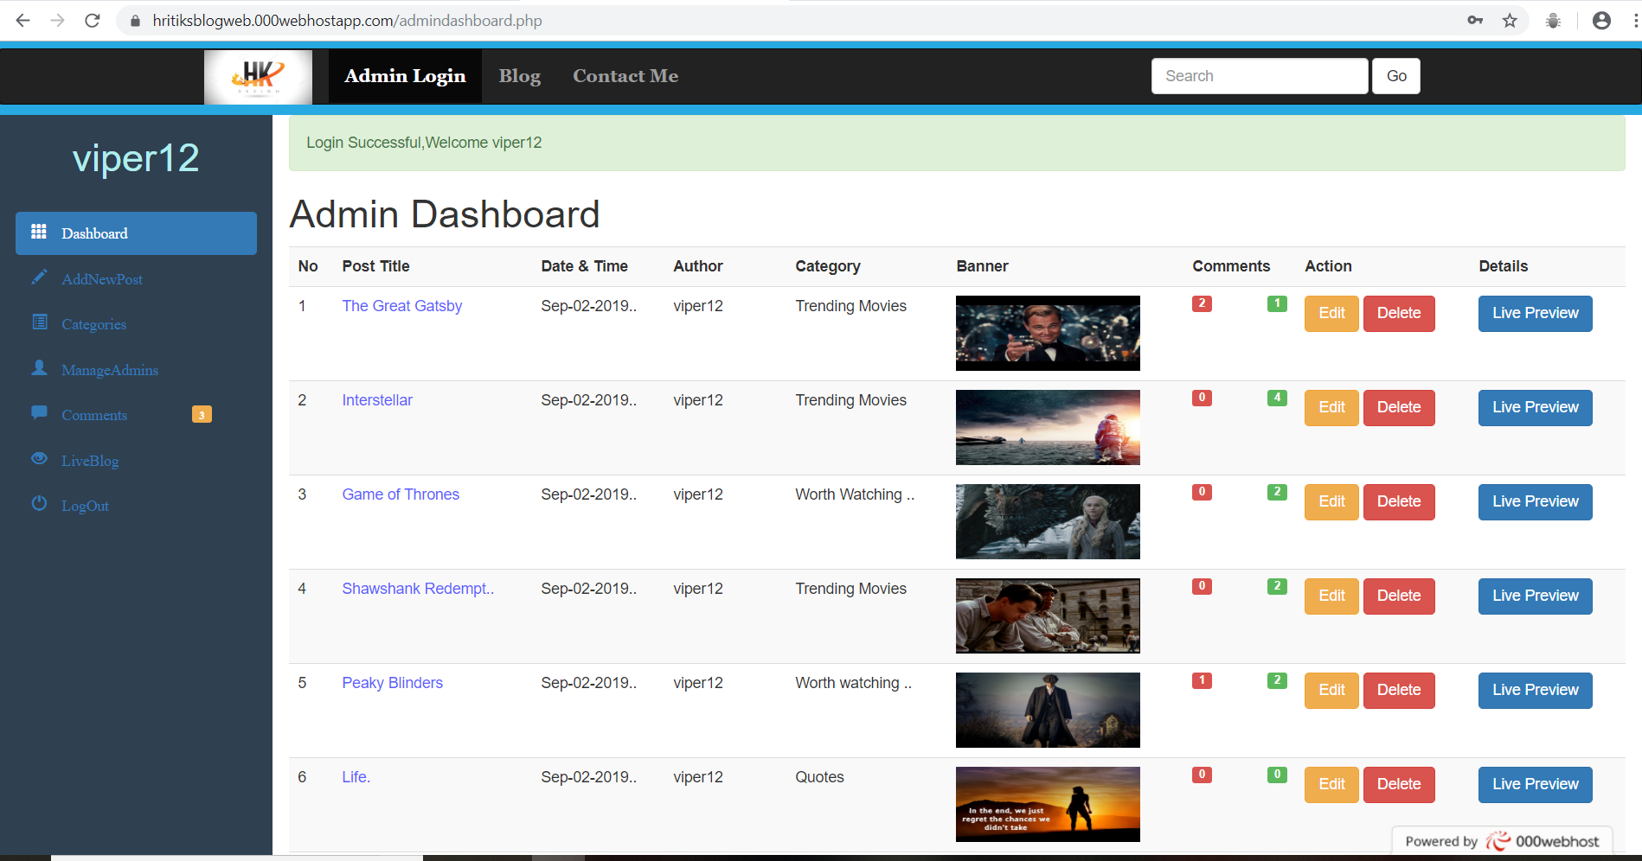Delete the Life. post
This screenshot has height=861, width=1642.
(1399, 784)
